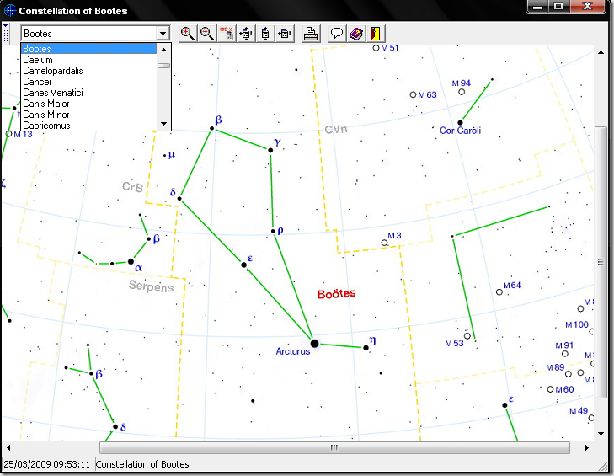Select Canes Venatici in the list

(89, 93)
